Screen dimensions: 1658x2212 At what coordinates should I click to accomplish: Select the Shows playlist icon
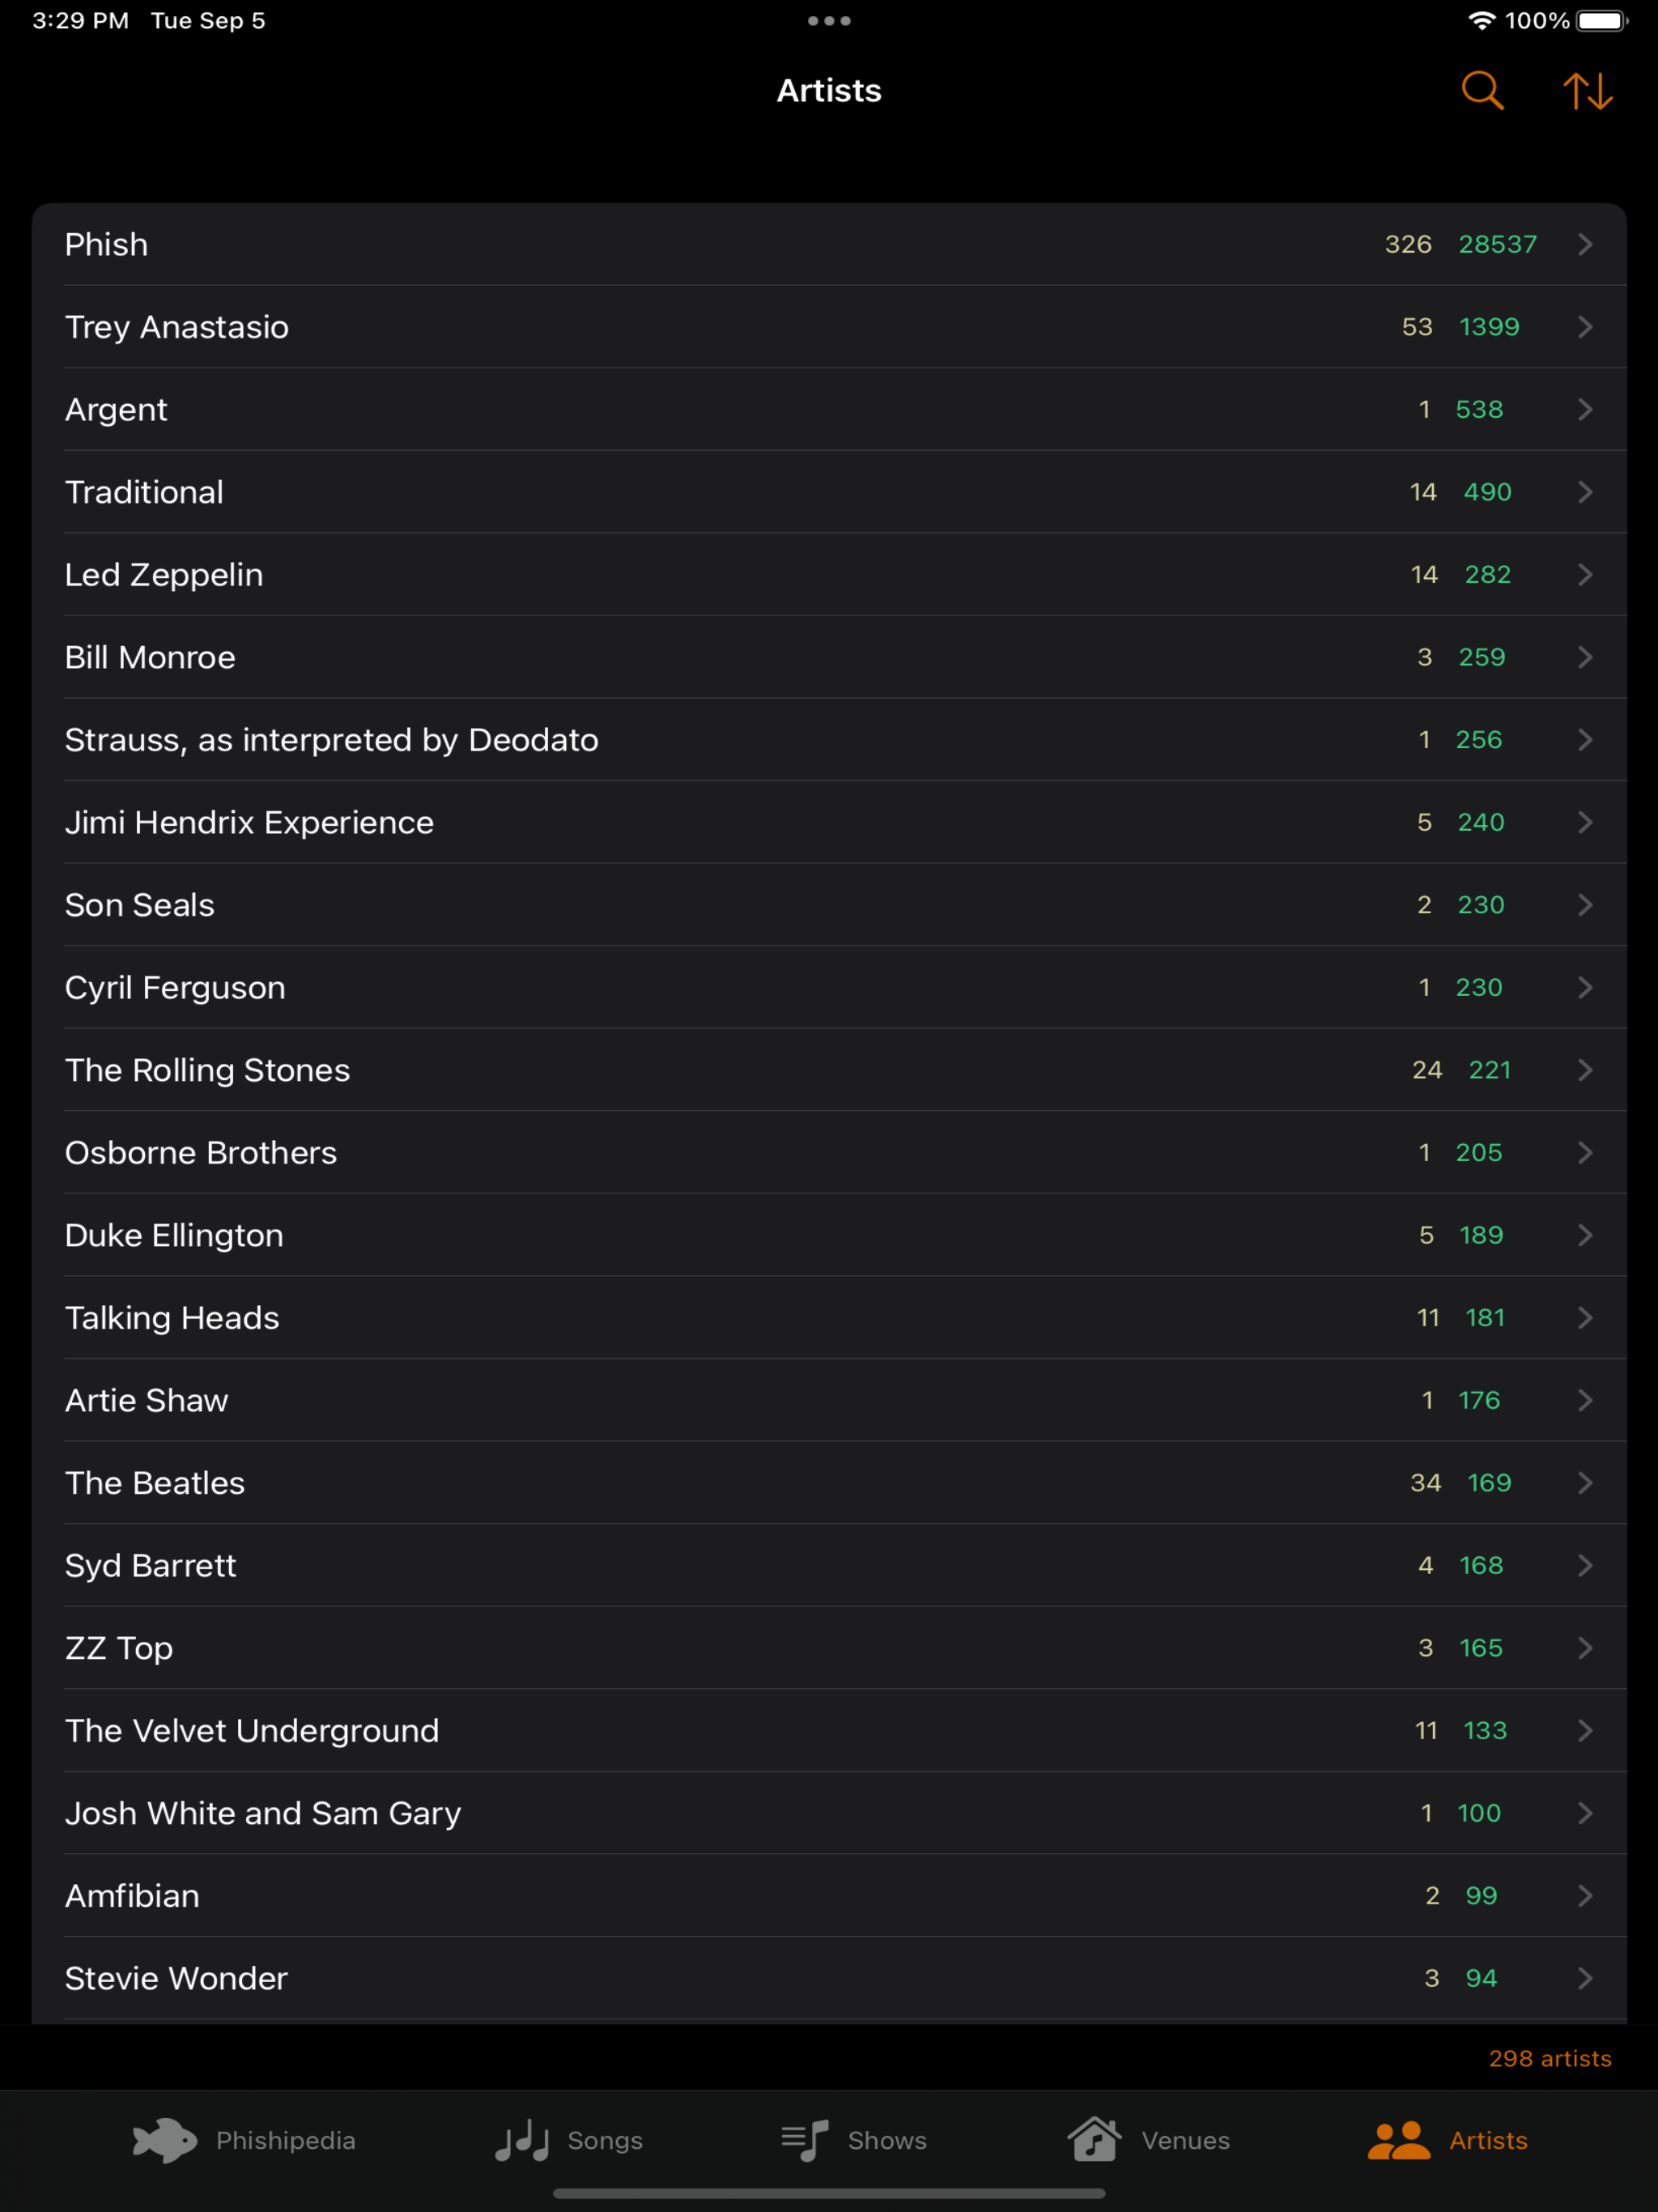click(x=805, y=2141)
